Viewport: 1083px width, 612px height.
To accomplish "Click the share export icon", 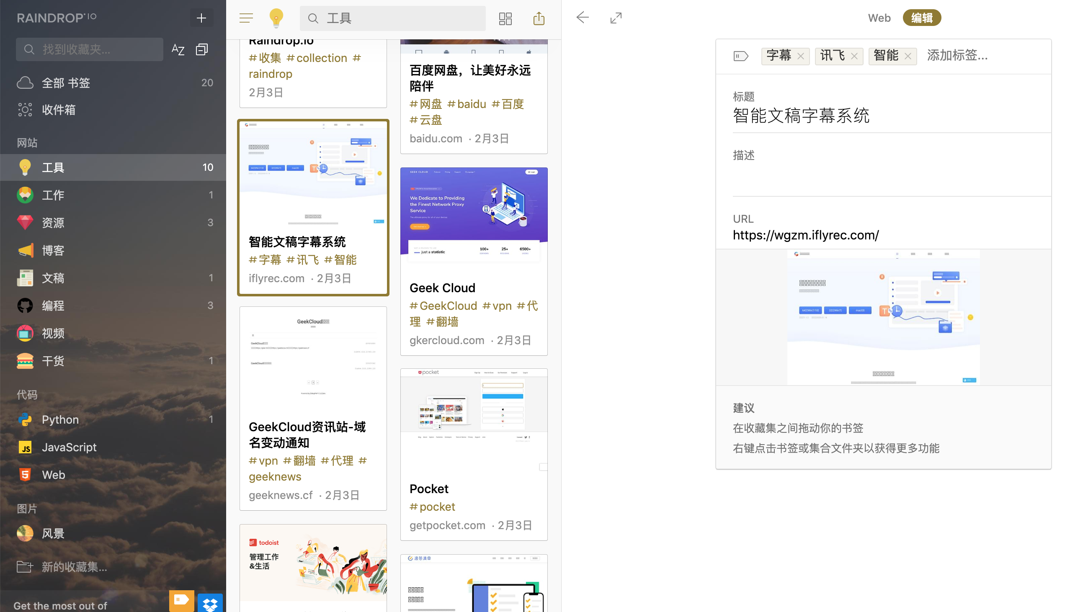I will pos(539,18).
